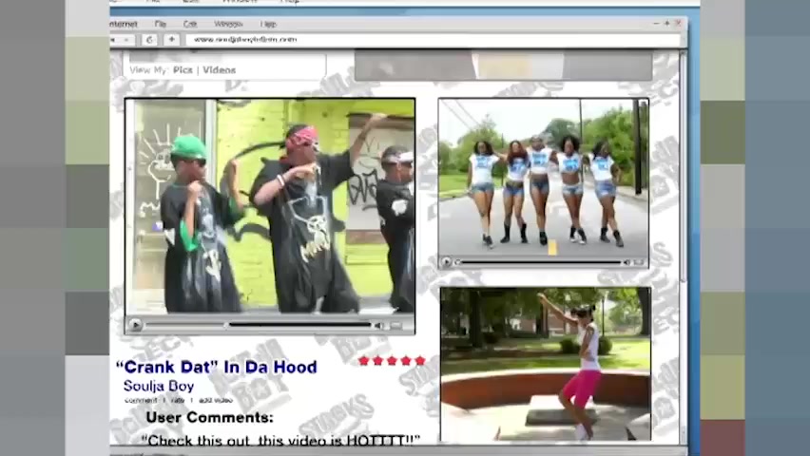
Task: Click the street video's progress bar
Action: (537, 262)
